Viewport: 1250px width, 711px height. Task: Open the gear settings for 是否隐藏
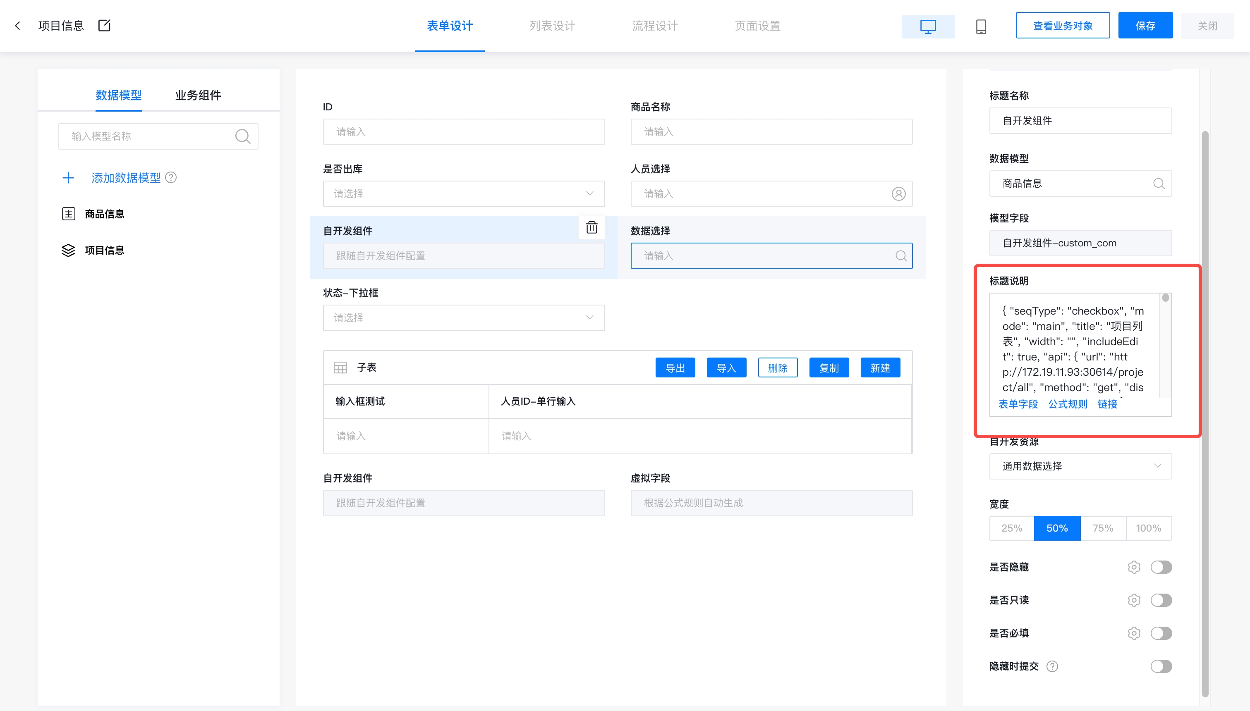pyautogui.click(x=1133, y=567)
